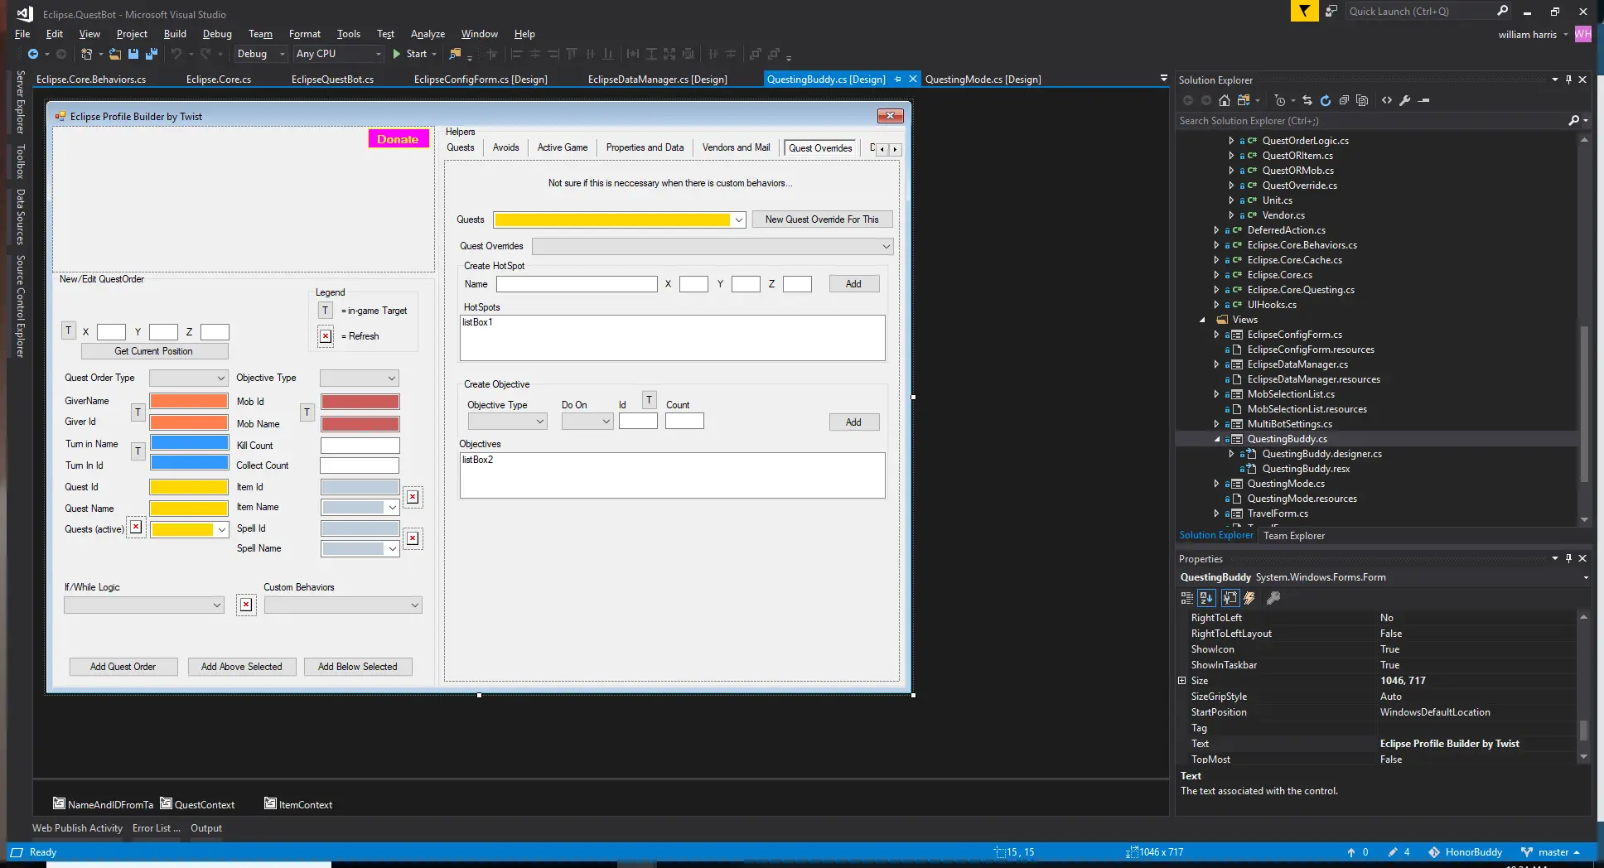Click the refresh X icon next to Quests (active)
Image resolution: width=1604 pixels, height=868 pixels.
tap(136, 528)
